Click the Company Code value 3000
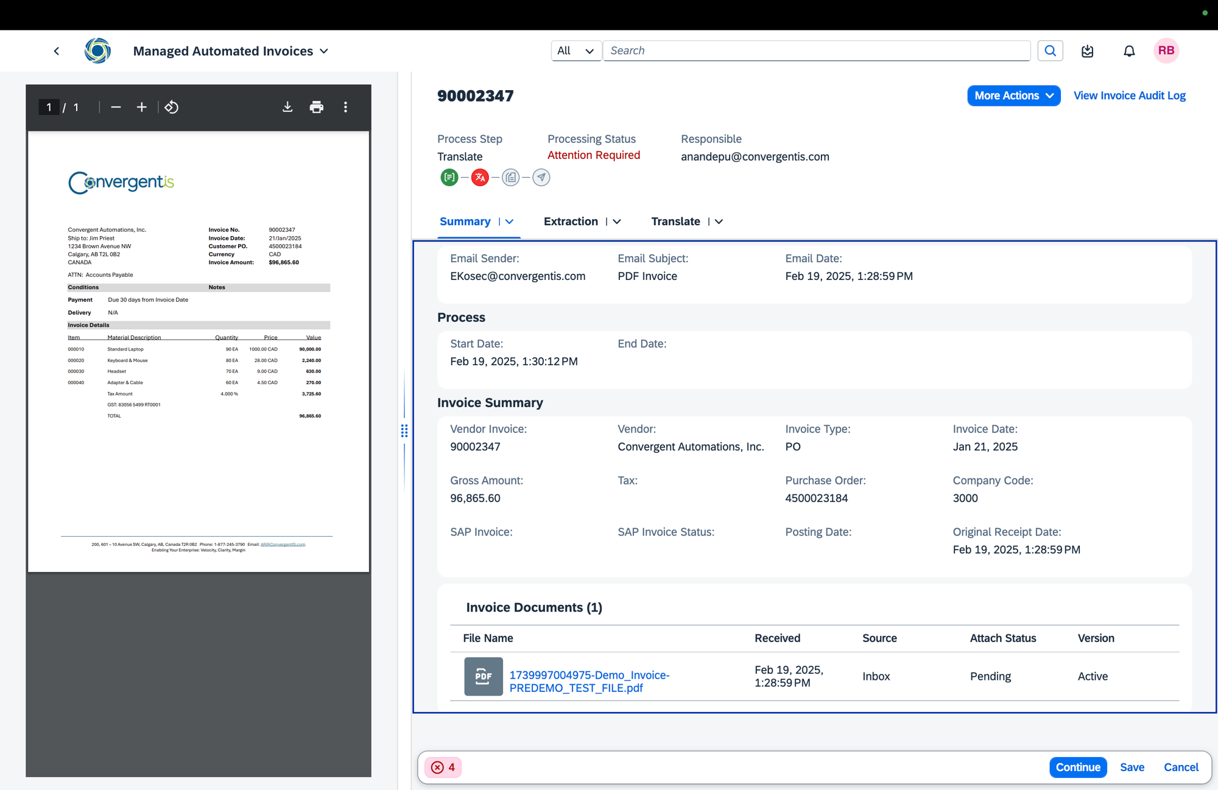Image resolution: width=1218 pixels, height=790 pixels. pyautogui.click(x=965, y=498)
